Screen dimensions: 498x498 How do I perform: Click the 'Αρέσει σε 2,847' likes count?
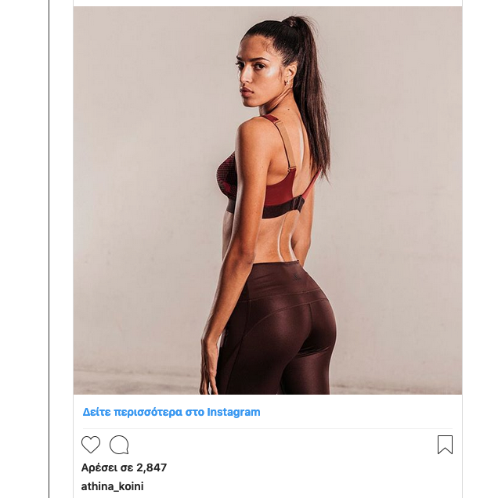[124, 467]
